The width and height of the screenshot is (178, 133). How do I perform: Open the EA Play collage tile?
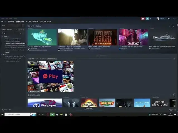point(51,76)
